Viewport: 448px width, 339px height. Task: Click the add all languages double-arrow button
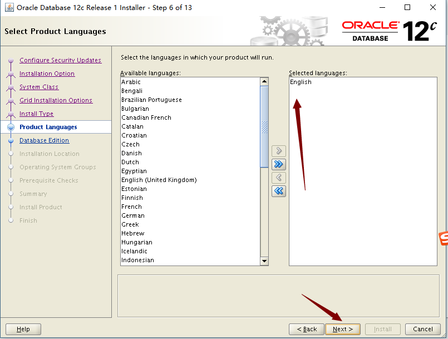point(279,164)
